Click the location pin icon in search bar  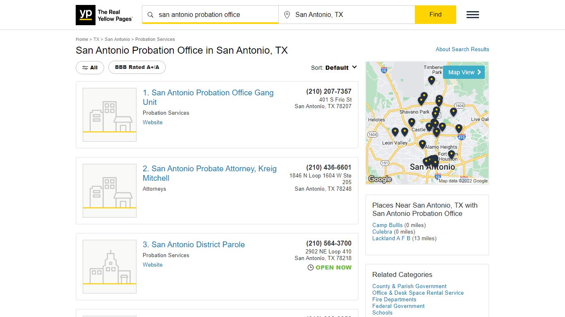pos(287,15)
